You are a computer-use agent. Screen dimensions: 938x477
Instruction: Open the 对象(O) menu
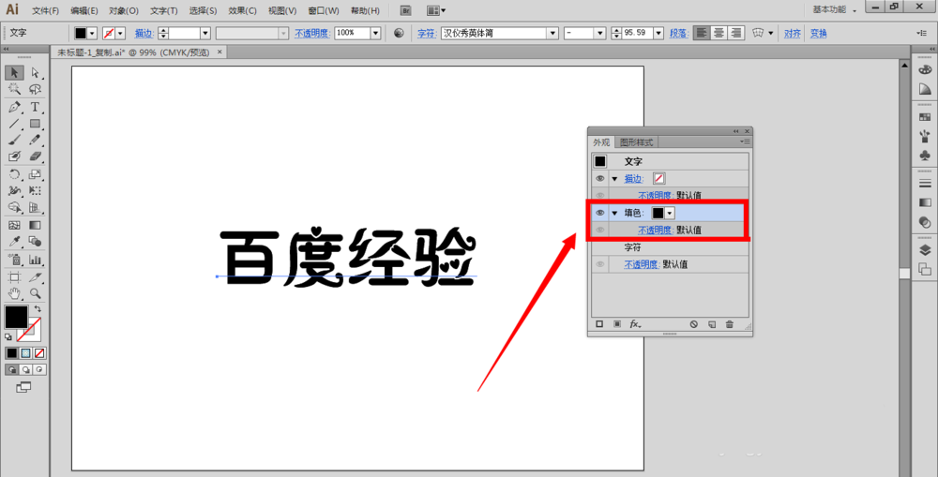click(x=124, y=10)
